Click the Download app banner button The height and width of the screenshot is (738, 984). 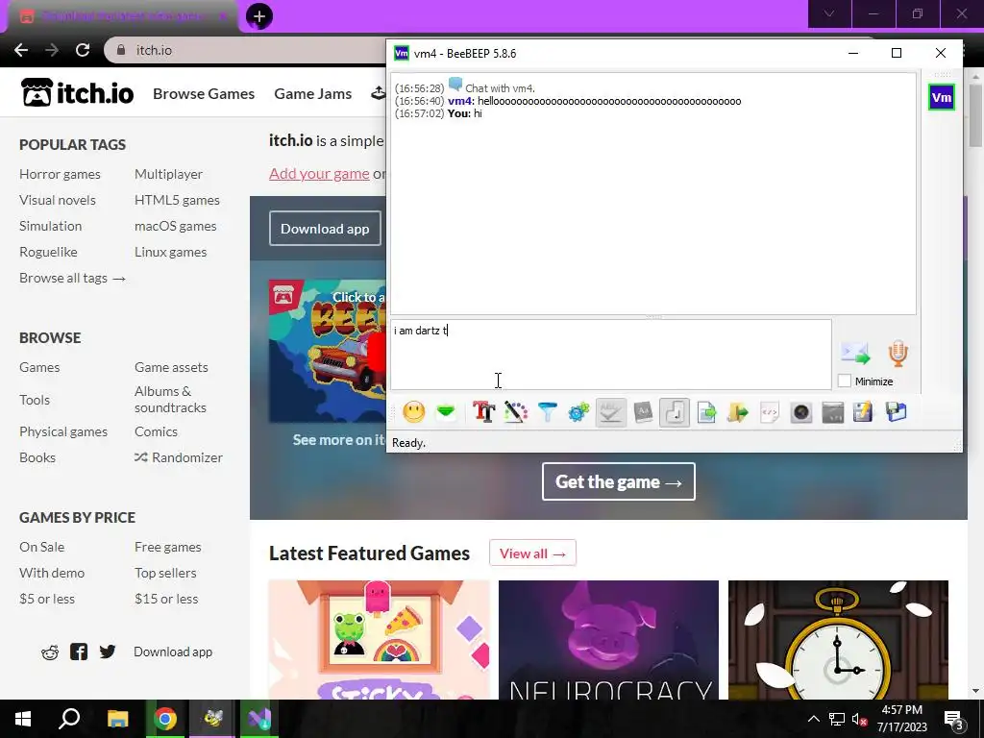325,229
